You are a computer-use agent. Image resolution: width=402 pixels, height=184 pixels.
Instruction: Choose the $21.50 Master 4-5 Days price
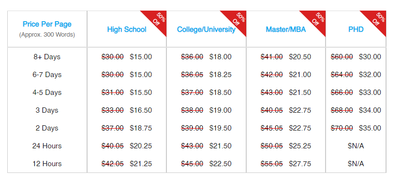click(x=300, y=92)
